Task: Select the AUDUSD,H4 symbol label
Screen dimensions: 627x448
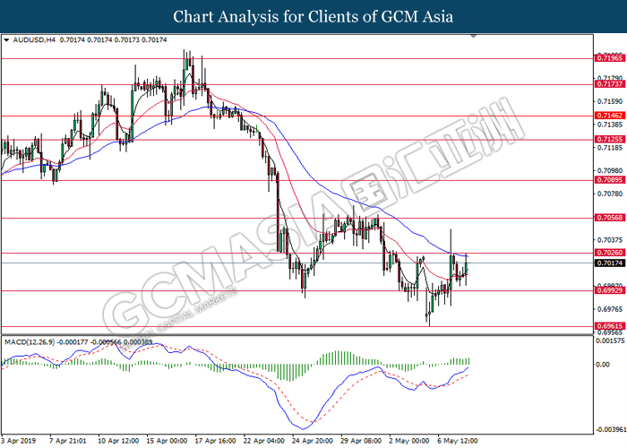Action: 34,40
